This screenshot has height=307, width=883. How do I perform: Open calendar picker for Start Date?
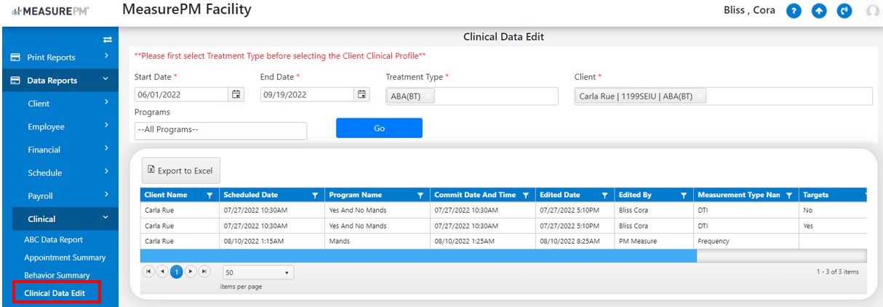coord(236,94)
